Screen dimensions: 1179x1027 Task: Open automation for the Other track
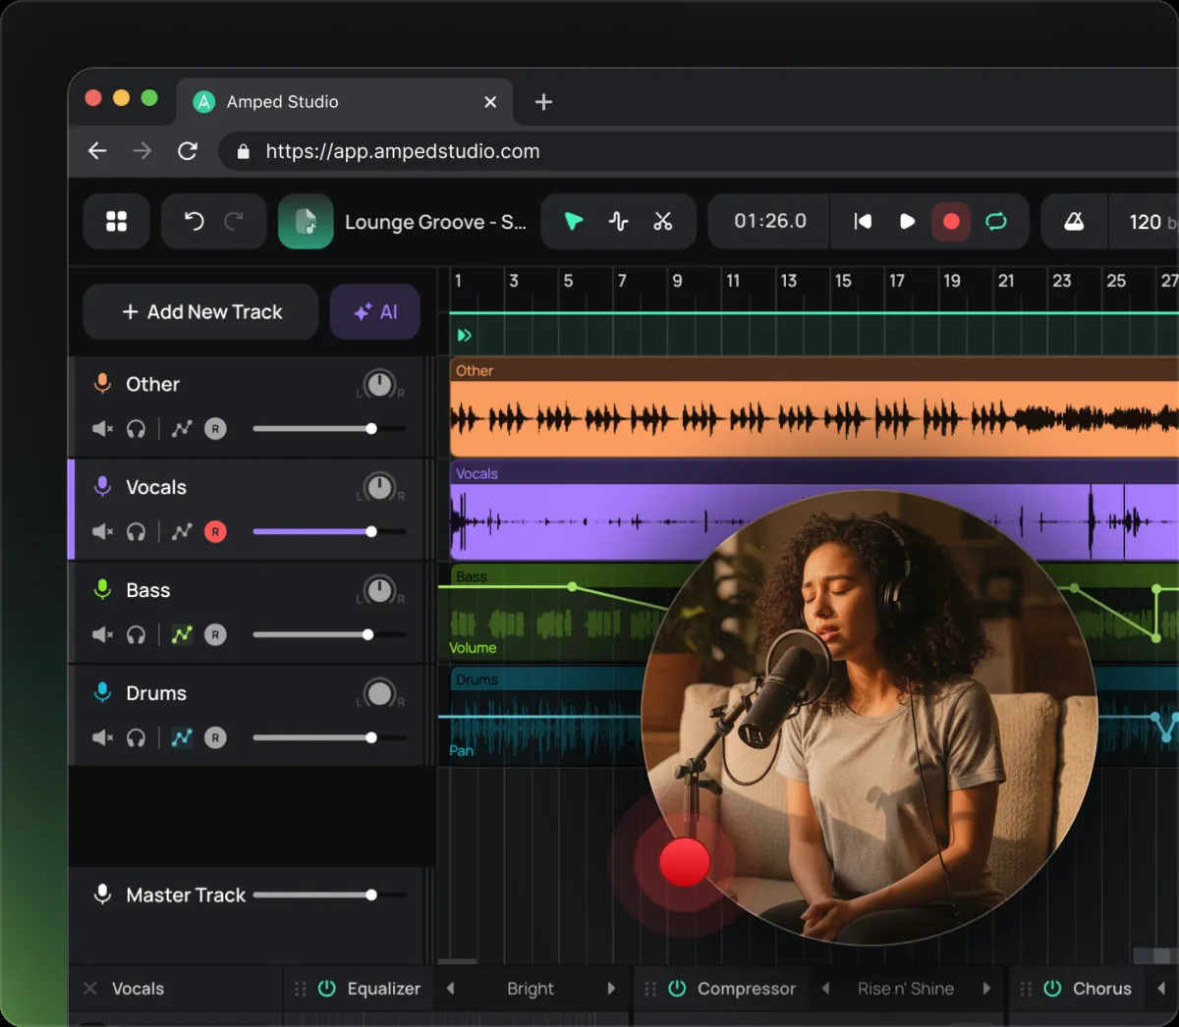point(182,429)
